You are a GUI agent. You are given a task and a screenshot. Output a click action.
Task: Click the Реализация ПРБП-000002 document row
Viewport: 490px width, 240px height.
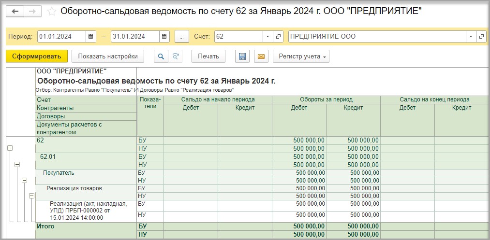[86, 211]
